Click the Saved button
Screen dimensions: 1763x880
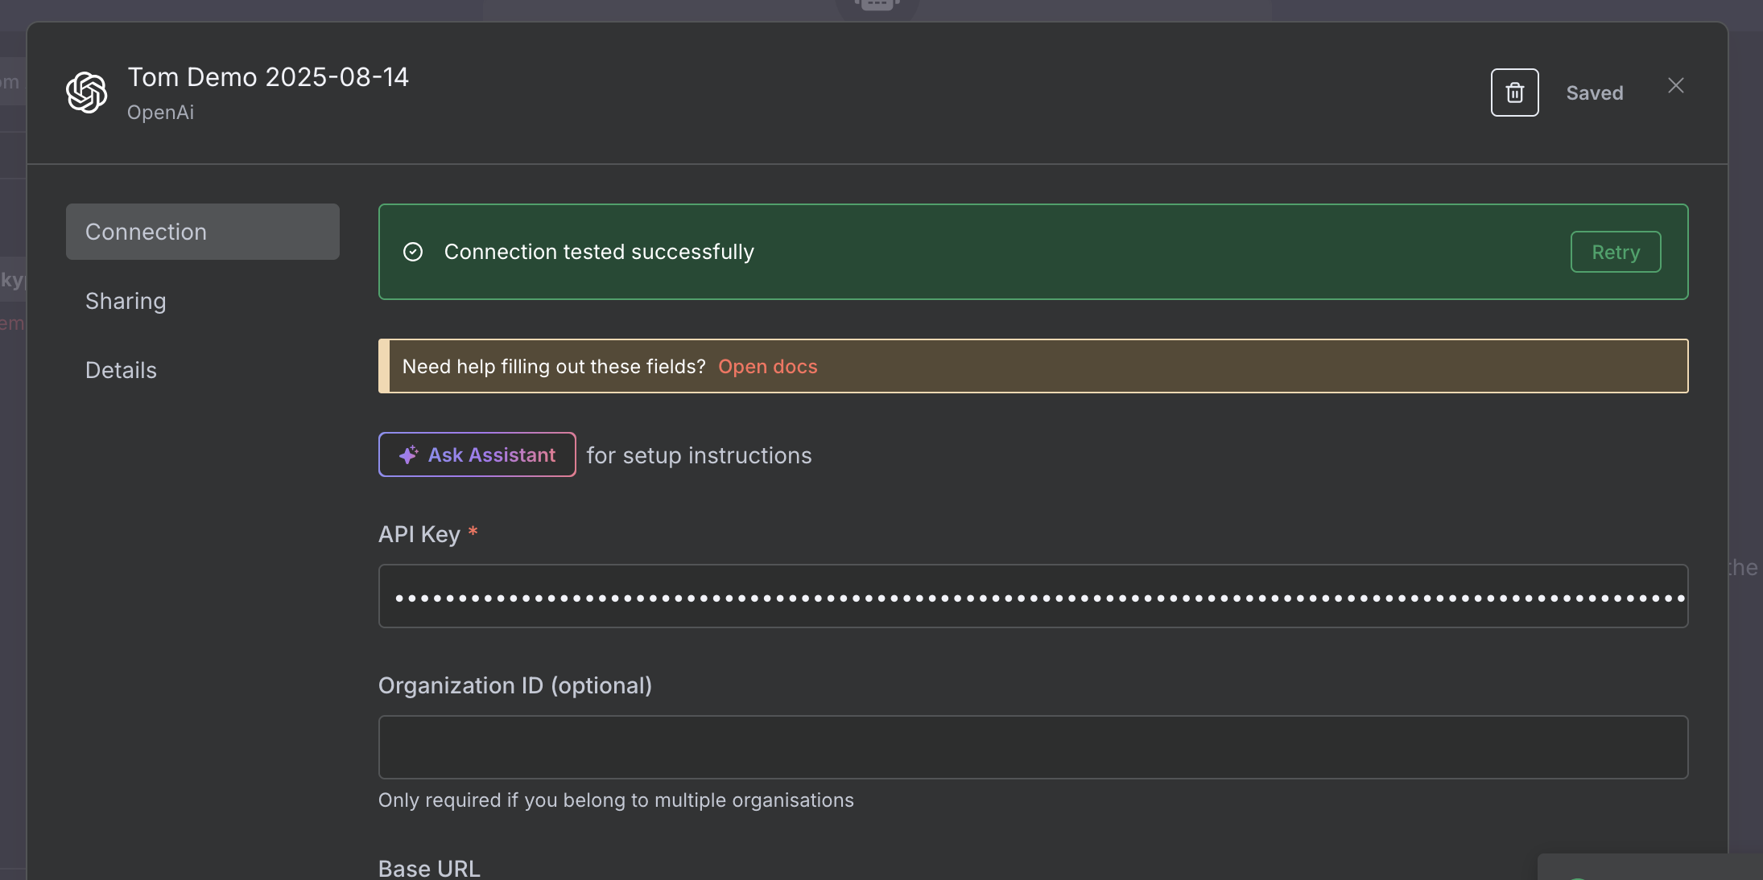tap(1594, 93)
